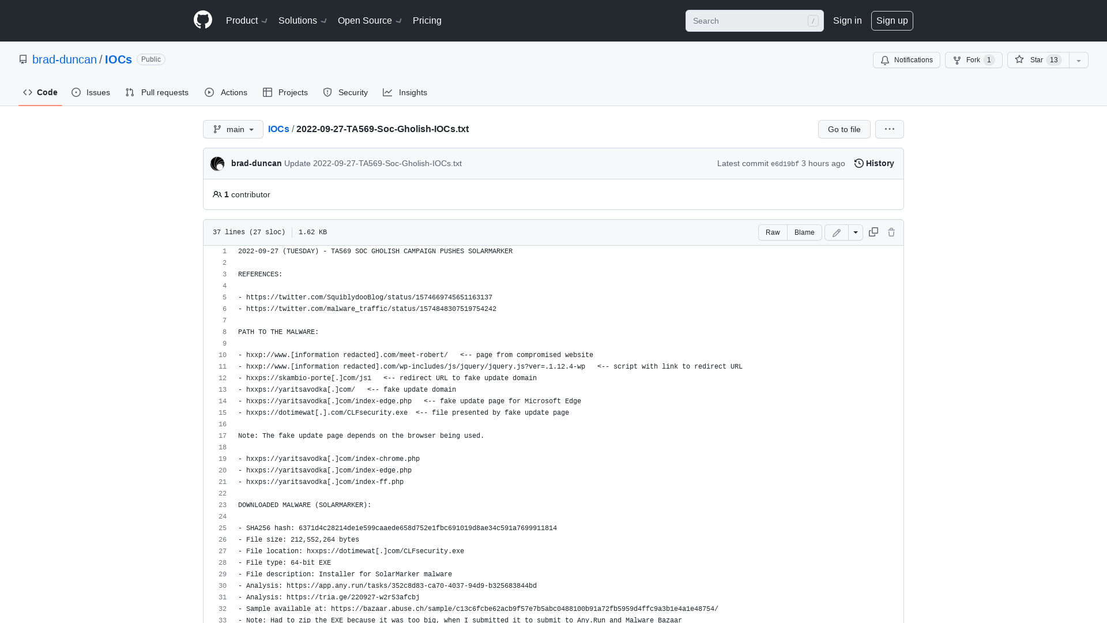Click the notifications bell icon

point(885,60)
